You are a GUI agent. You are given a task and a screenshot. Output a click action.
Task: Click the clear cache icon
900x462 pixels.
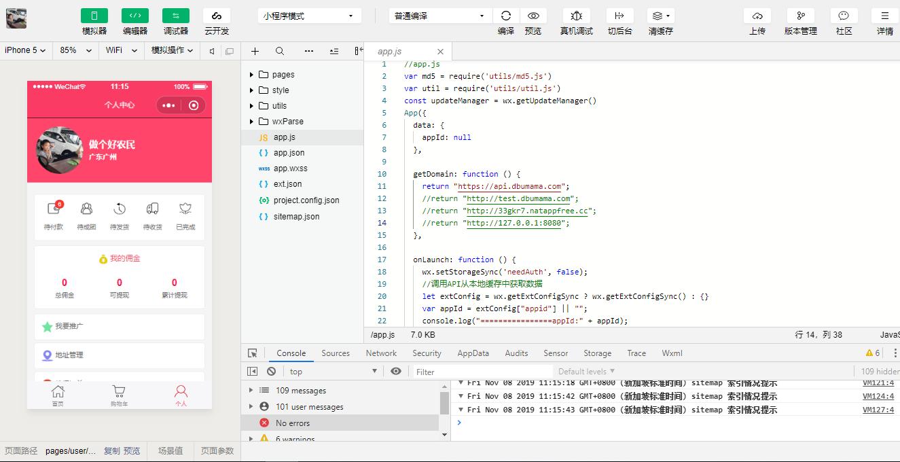click(660, 16)
